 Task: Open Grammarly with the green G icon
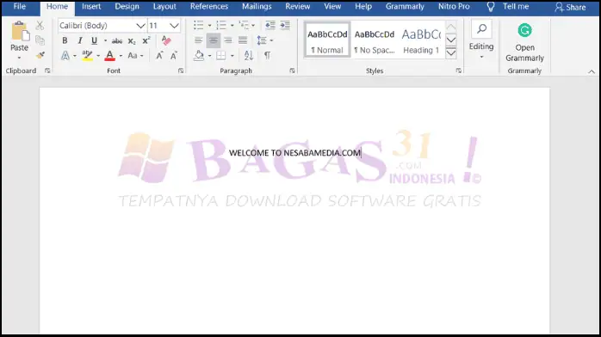coord(524,42)
